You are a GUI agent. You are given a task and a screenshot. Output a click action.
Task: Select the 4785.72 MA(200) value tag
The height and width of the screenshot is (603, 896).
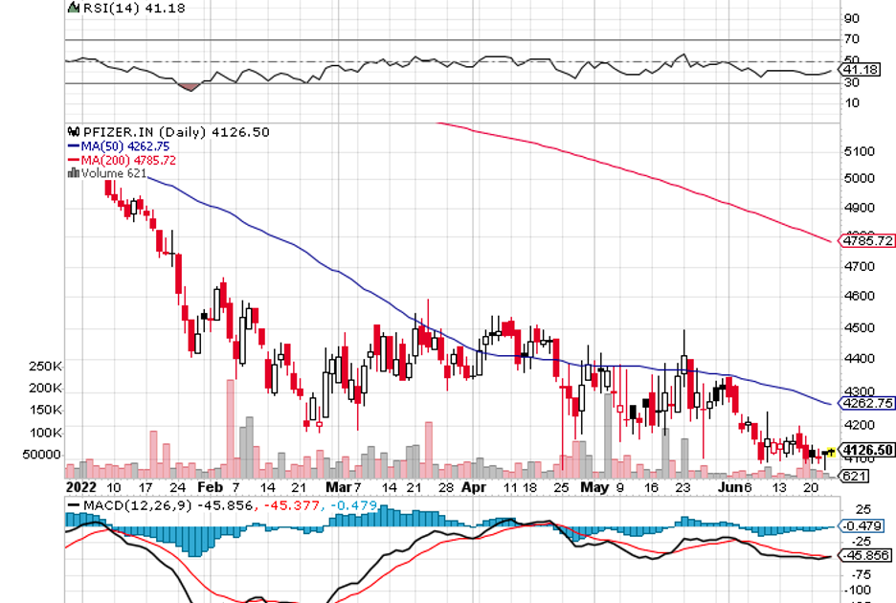click(867, 240)
